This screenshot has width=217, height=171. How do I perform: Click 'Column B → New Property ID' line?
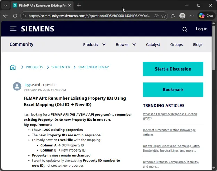coord(63,150)
